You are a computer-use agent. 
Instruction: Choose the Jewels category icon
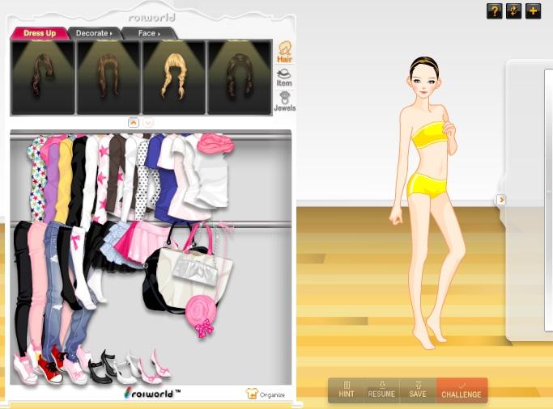click(x=284, y=102)
